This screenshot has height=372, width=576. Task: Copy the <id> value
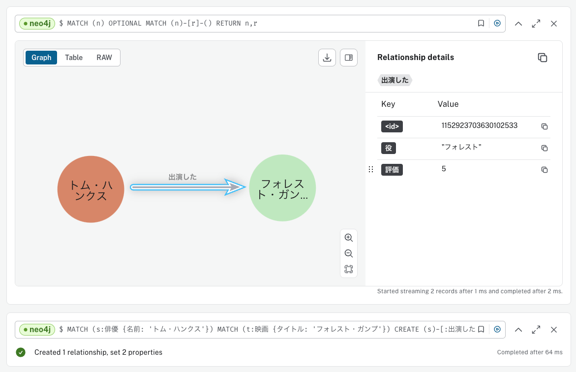545,126
